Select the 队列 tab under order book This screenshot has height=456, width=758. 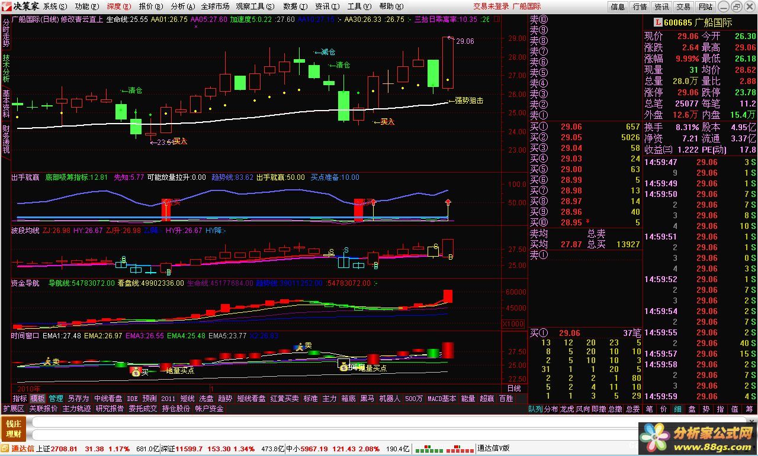pos(535,409)
